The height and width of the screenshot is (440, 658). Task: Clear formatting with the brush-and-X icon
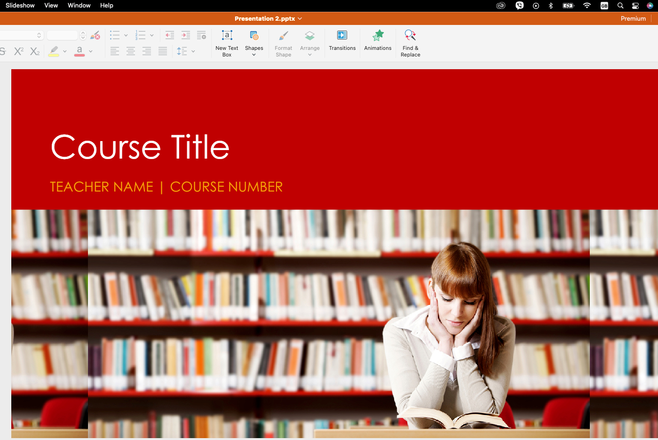pyautogui.click(x=95, y=35)
